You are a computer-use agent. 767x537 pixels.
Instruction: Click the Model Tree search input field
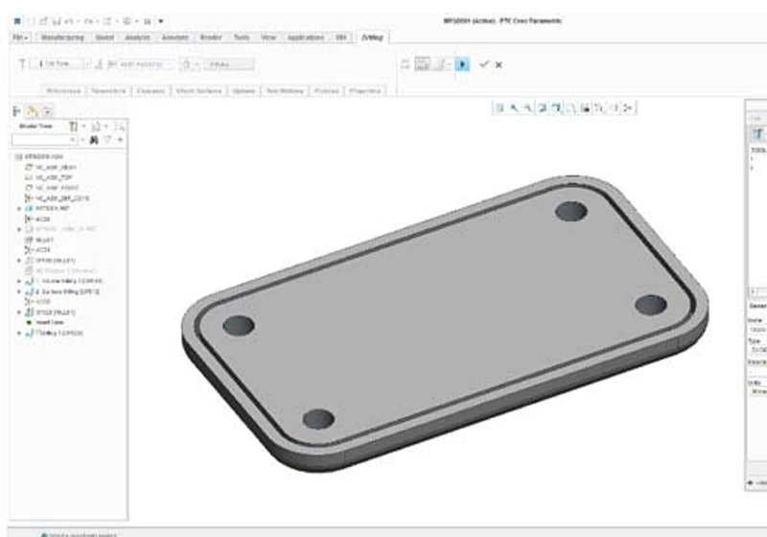pos(44,140)
